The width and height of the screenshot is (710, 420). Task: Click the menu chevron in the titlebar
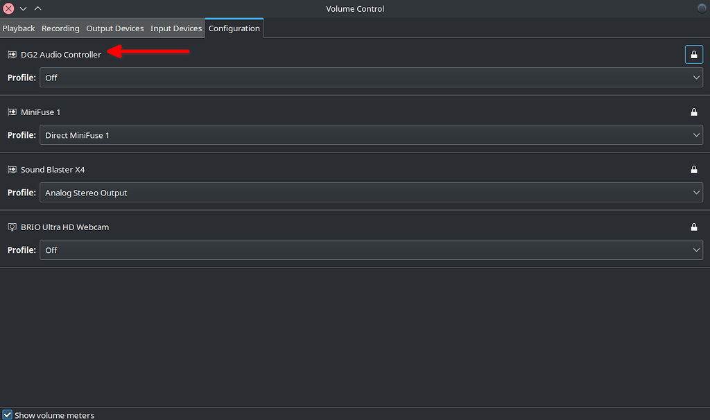[23, 8]
